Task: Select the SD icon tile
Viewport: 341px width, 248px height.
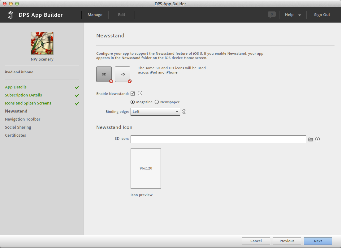Action: 104,74
